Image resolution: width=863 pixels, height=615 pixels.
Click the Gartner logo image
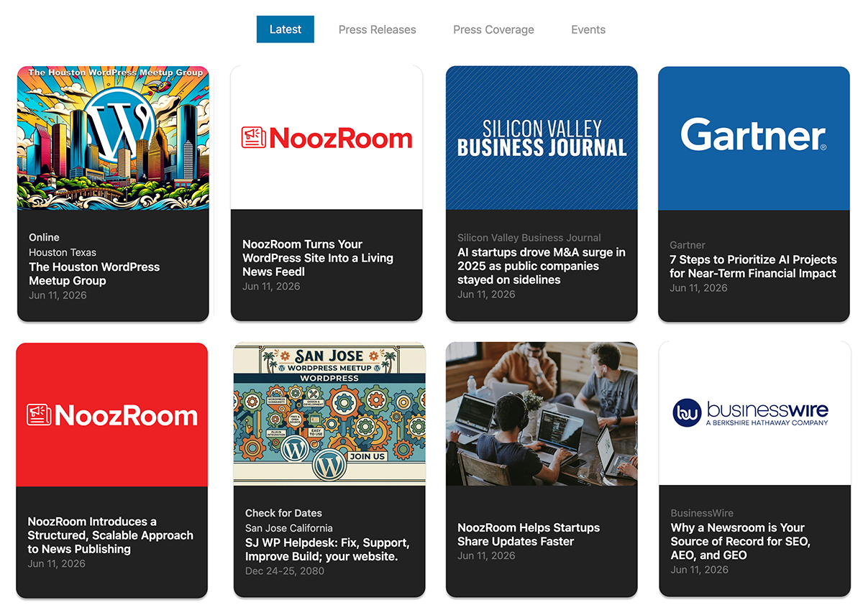click(x=754, y=138)
